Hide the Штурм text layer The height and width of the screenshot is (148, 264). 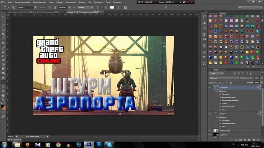coord(210,113)
